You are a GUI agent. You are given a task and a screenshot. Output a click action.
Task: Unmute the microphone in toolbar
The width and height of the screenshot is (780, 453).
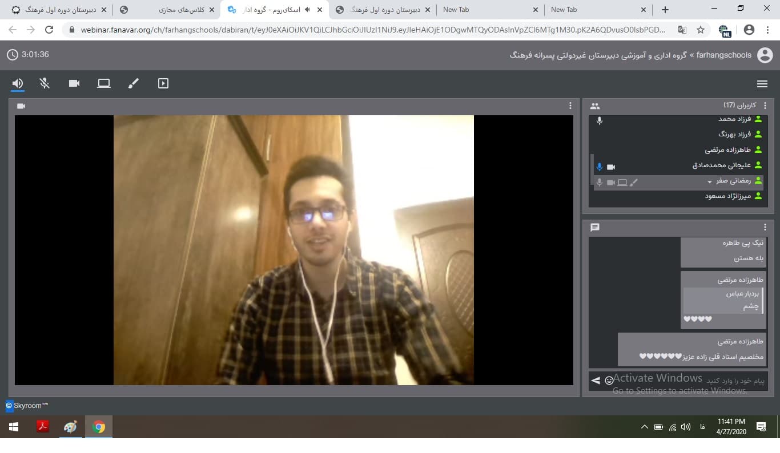pyautogui.click(x=45, y=83)
